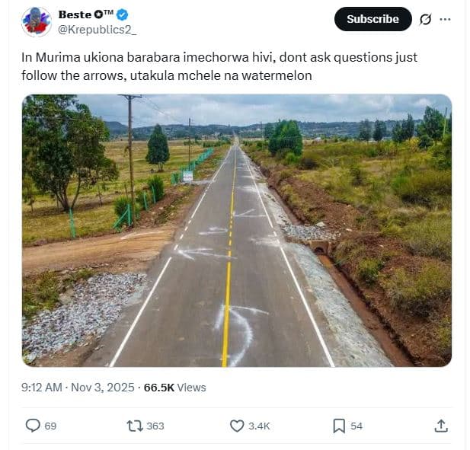Click the reply speech bubble icon
The height and width of the screenshot is (450, 470).
pyautogui.click(x=33, y=426)
